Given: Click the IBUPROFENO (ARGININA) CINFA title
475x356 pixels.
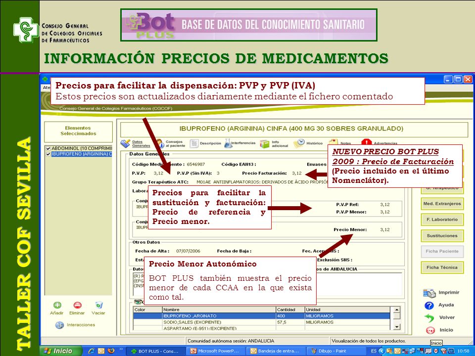Looking at the screenshot, I should (291, 129).
